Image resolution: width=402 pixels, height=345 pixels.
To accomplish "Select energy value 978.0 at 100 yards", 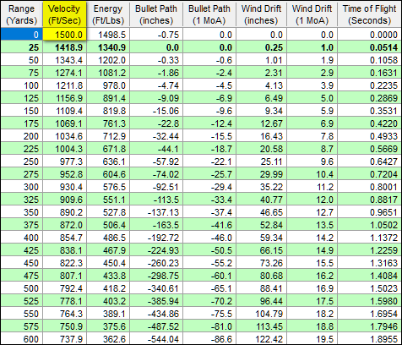I will point(108,85).
